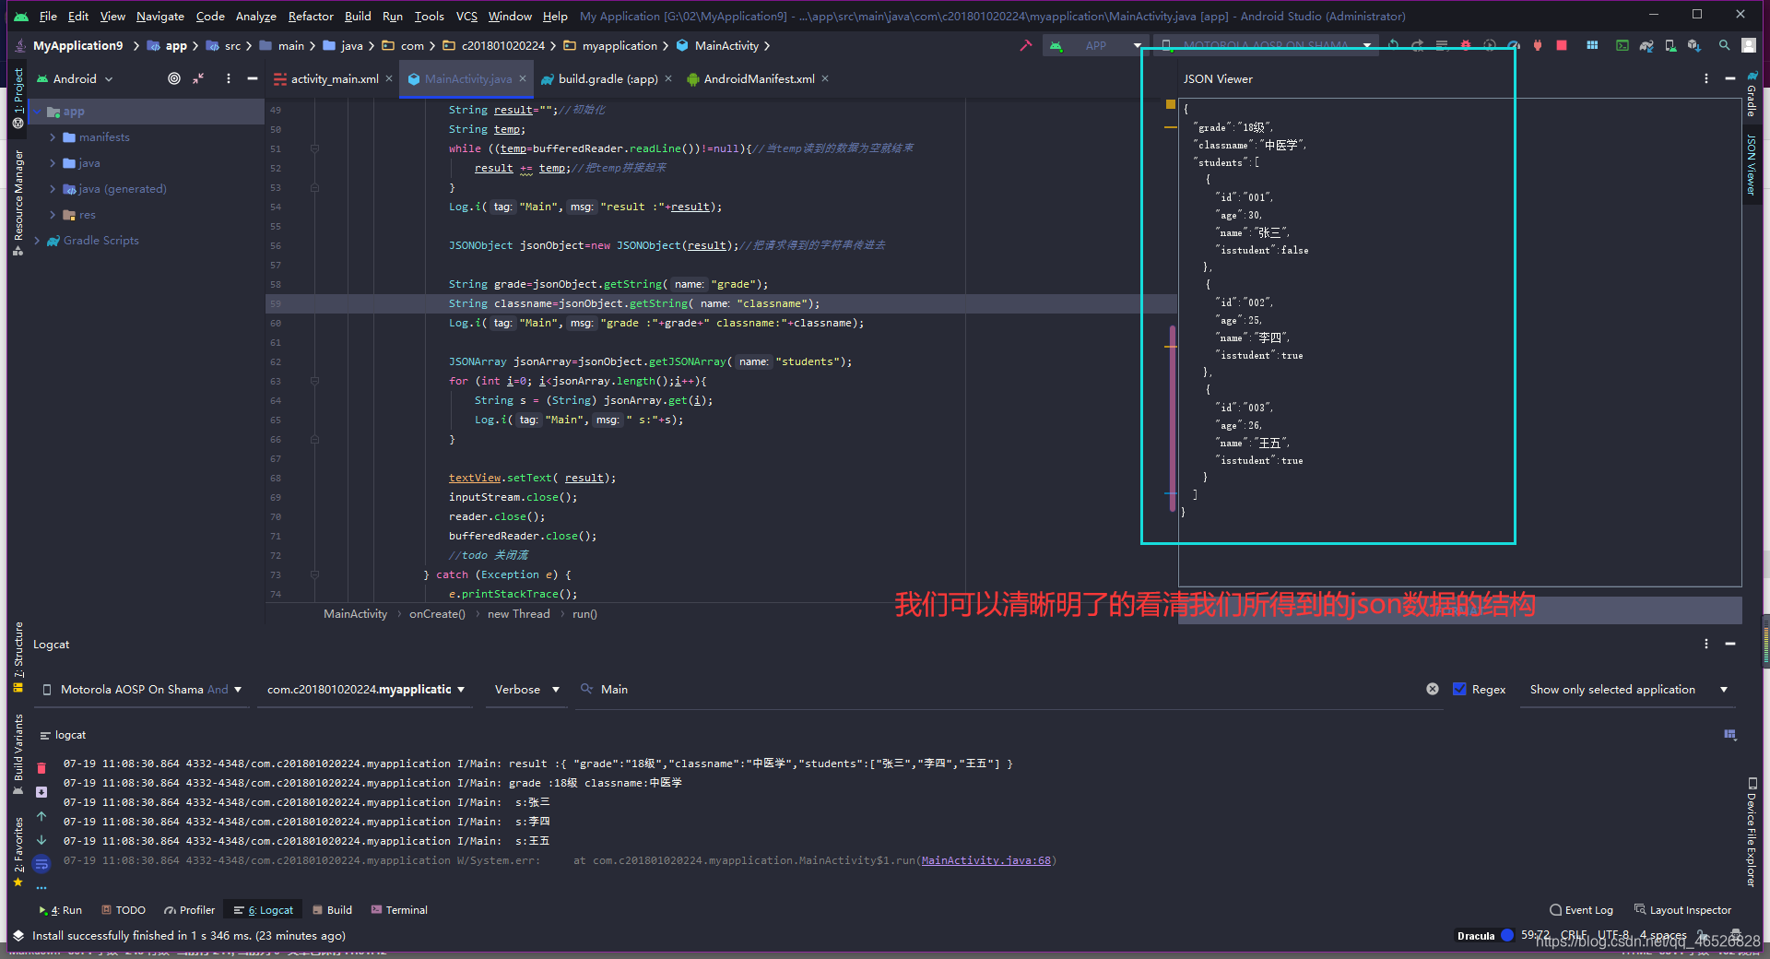Click the user account avatar icon

coord(1748,45)
